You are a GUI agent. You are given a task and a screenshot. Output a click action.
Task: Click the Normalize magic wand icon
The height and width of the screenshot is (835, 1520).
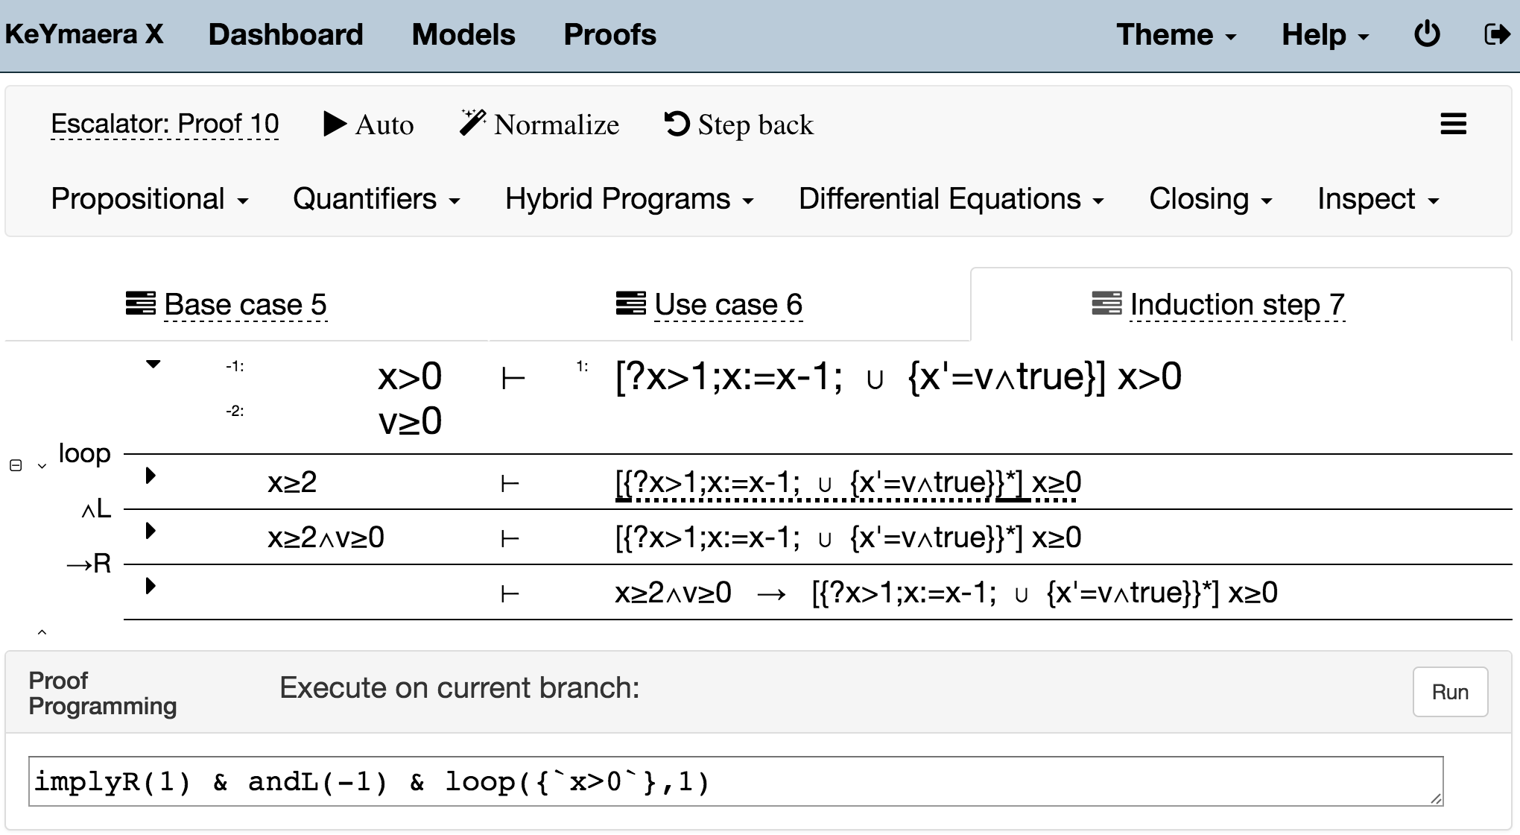point(472,123)
